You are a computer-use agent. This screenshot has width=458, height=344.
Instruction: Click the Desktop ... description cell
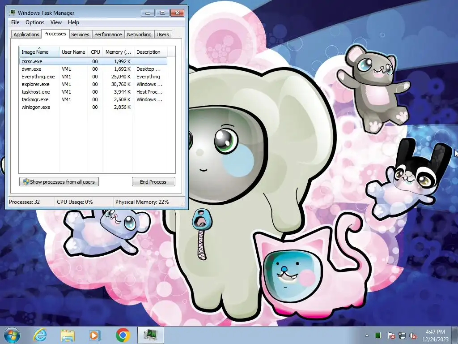tap(148, 69)
